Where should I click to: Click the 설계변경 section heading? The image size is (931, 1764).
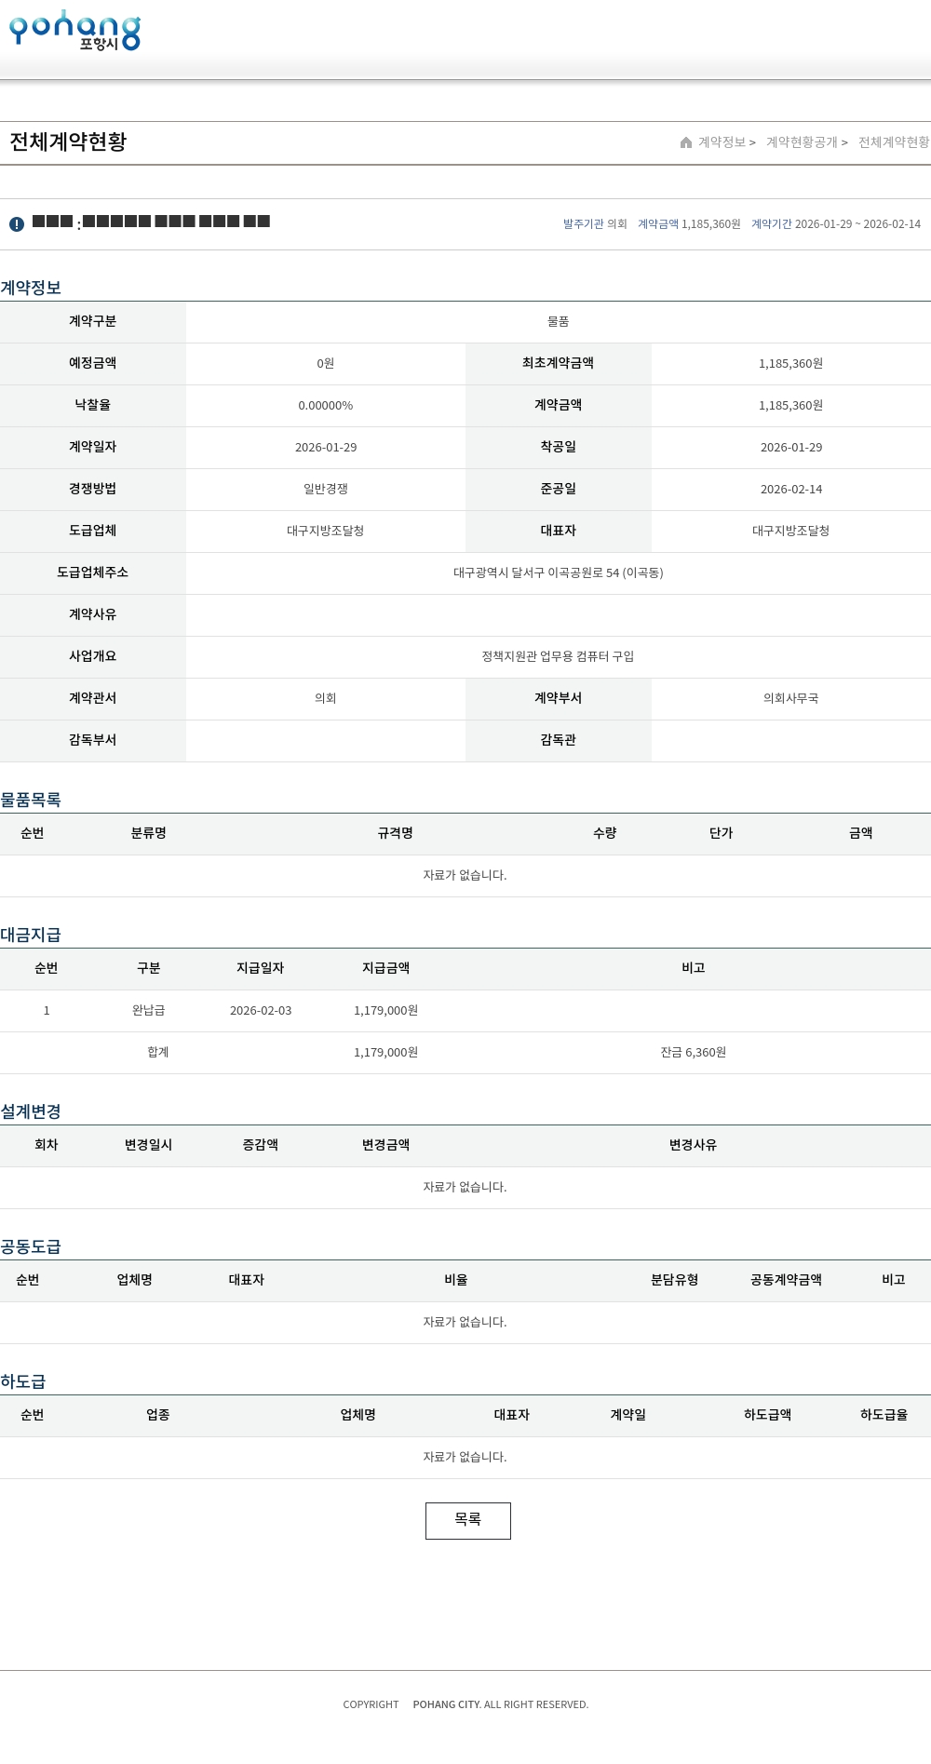coord(31,1111)
